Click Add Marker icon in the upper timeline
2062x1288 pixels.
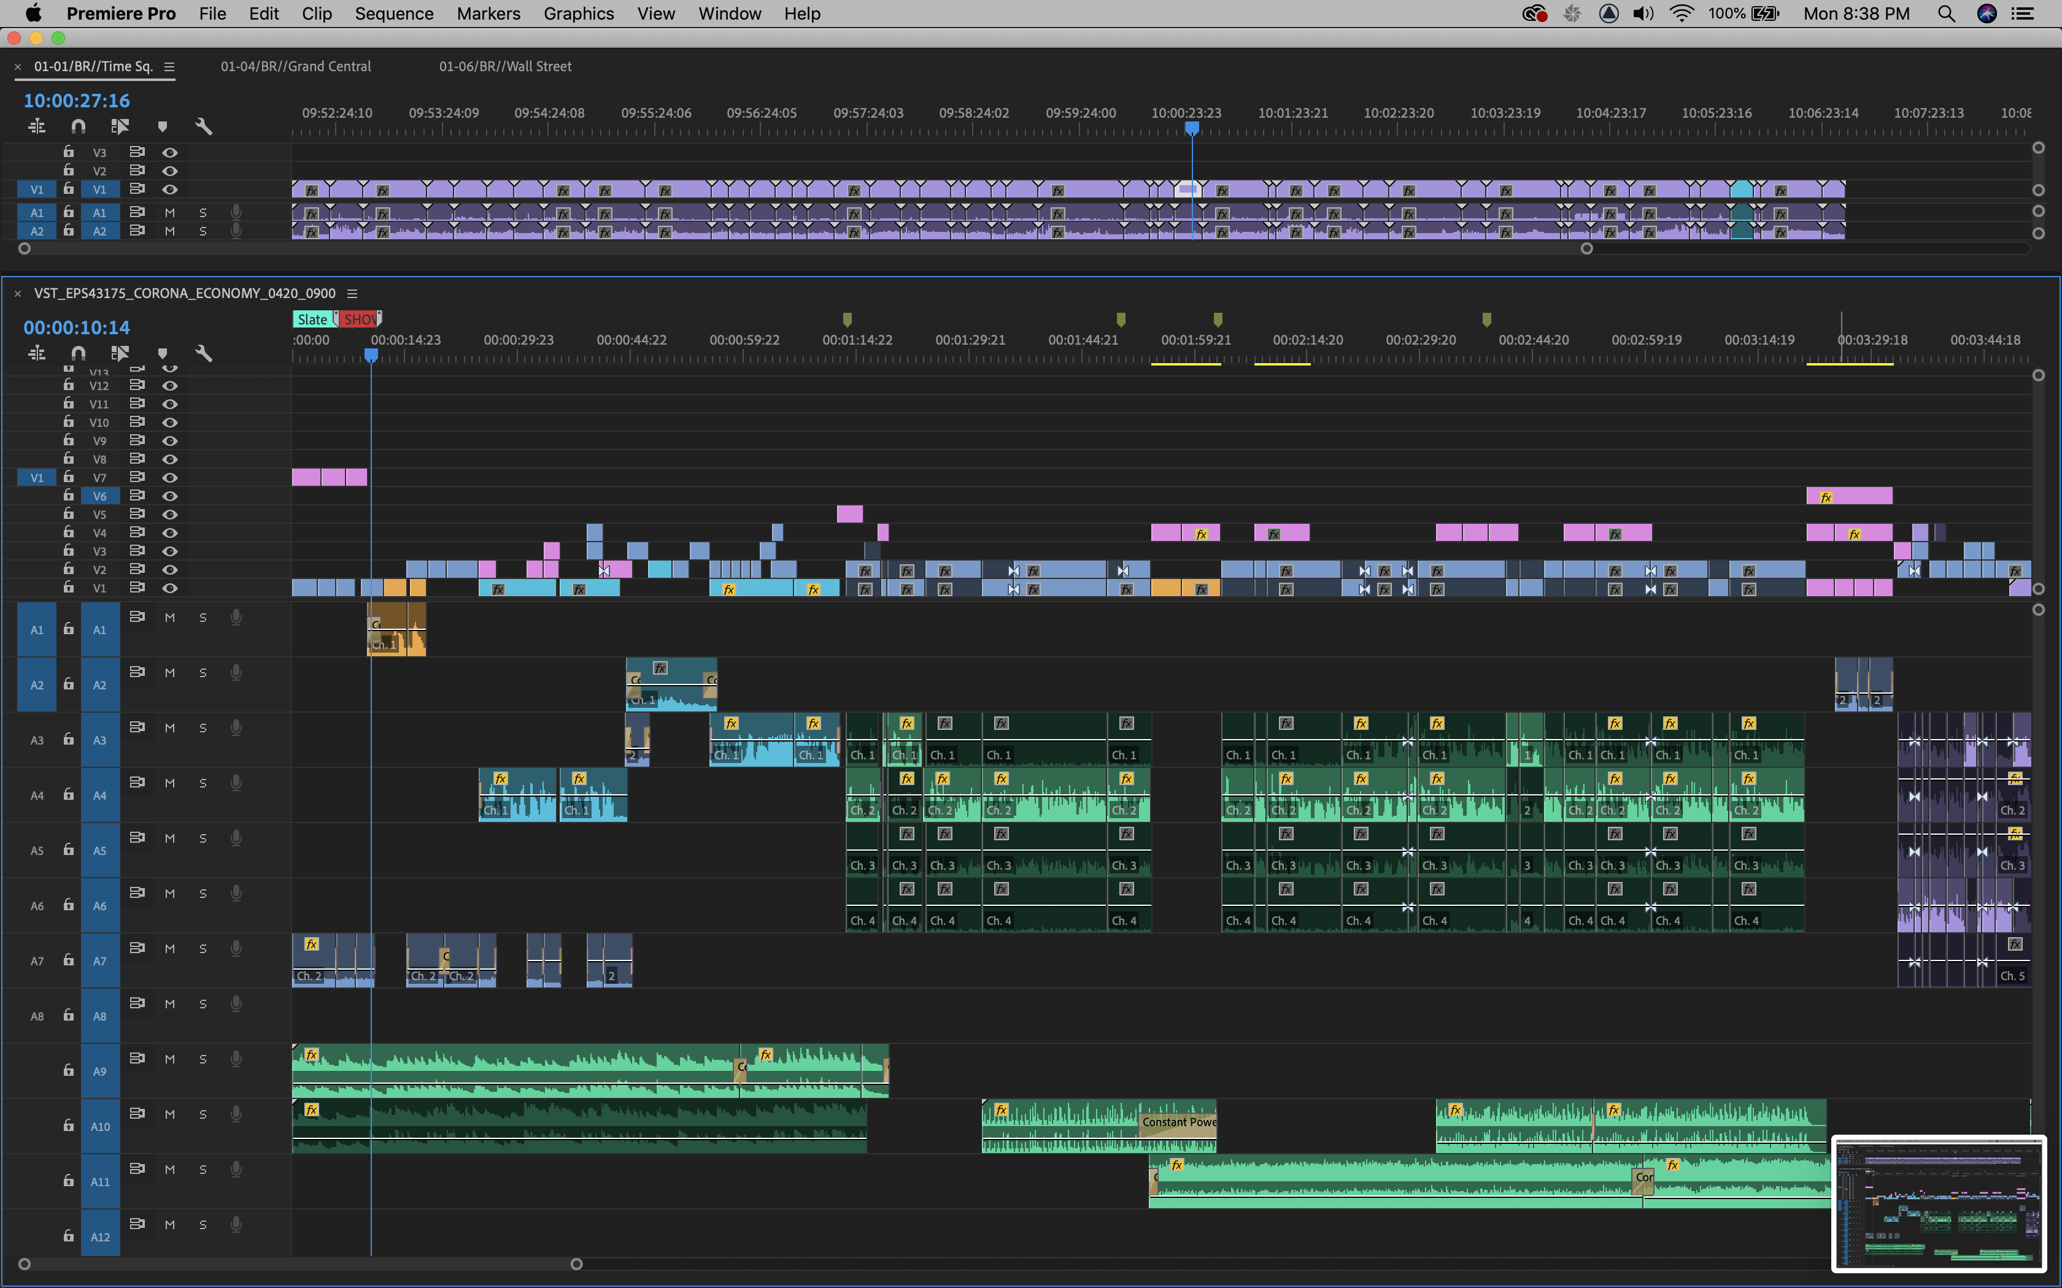pos(162,127)
